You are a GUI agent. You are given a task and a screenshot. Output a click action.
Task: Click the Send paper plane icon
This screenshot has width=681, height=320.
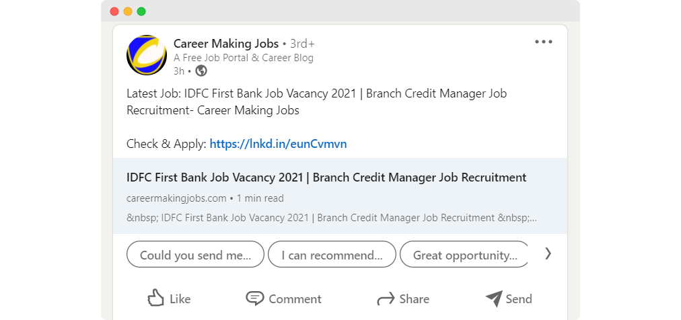(494, 298)
